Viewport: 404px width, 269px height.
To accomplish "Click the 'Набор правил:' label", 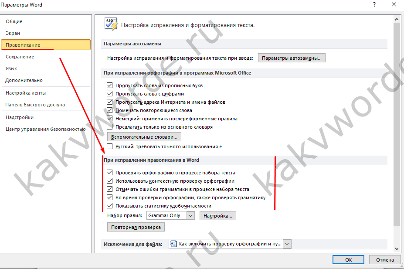I will pyautogui.click(x=125, y=215).
